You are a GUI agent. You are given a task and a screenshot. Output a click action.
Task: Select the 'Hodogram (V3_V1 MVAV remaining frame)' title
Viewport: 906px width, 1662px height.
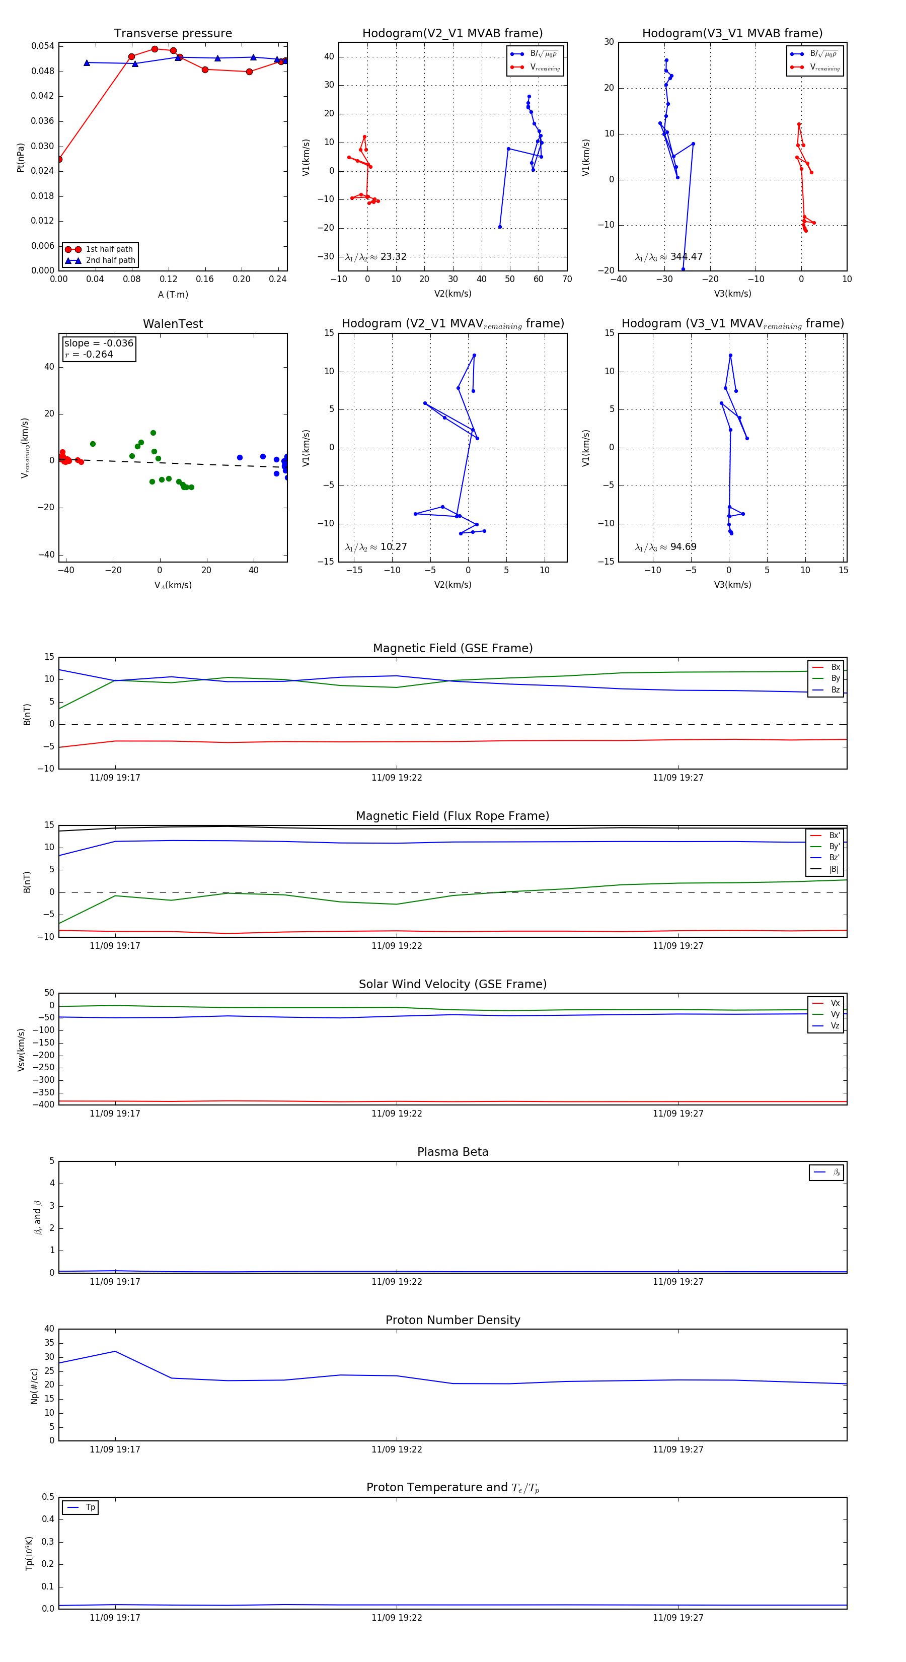(732, 324)
